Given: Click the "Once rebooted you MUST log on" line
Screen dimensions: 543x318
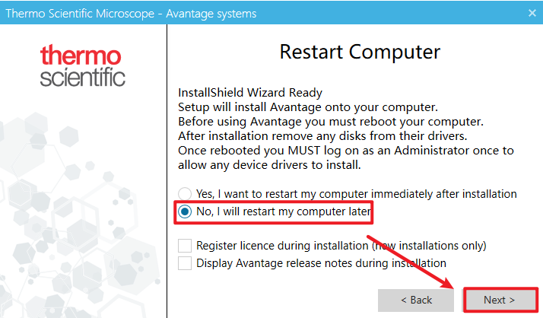Looking at the screenshot, I should point(345,151).
